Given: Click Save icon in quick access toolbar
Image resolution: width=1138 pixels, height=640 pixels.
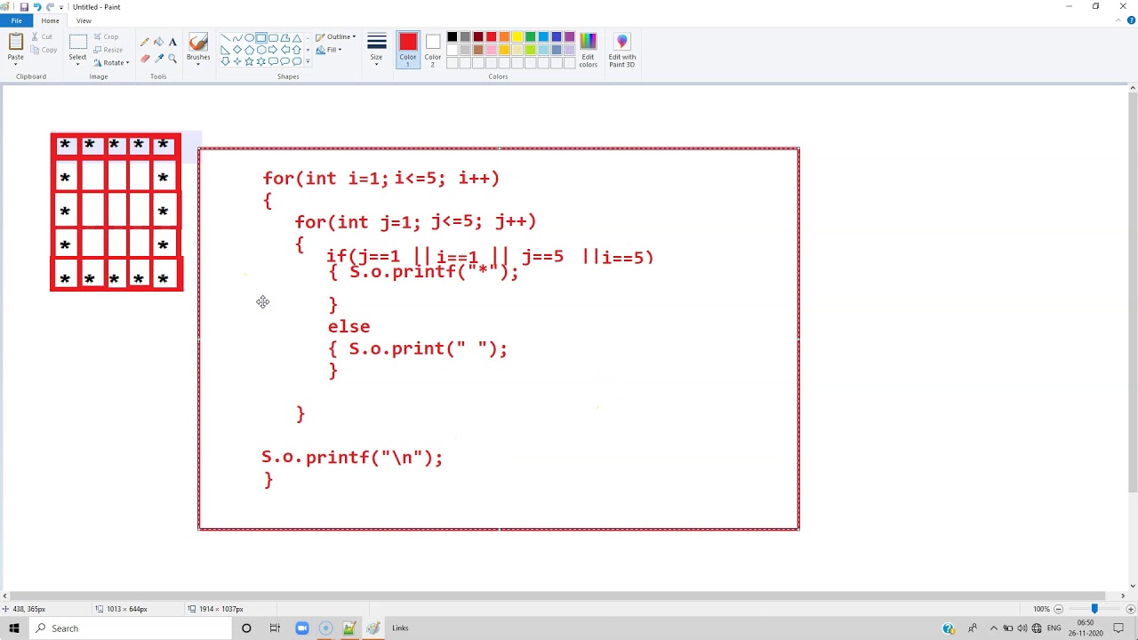Looking at the screenshot, I should pos(24,7).
